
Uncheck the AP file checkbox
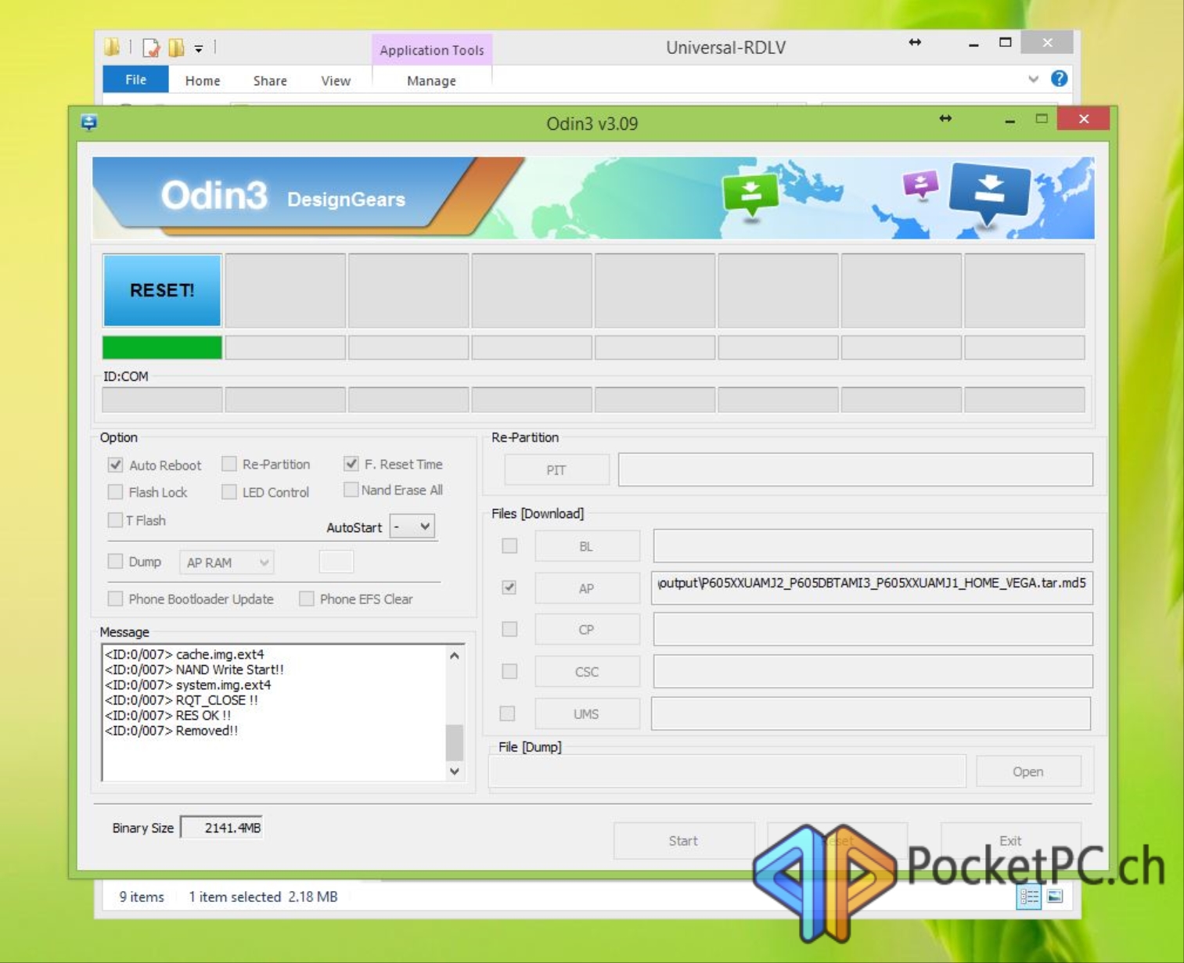(509, 588)
